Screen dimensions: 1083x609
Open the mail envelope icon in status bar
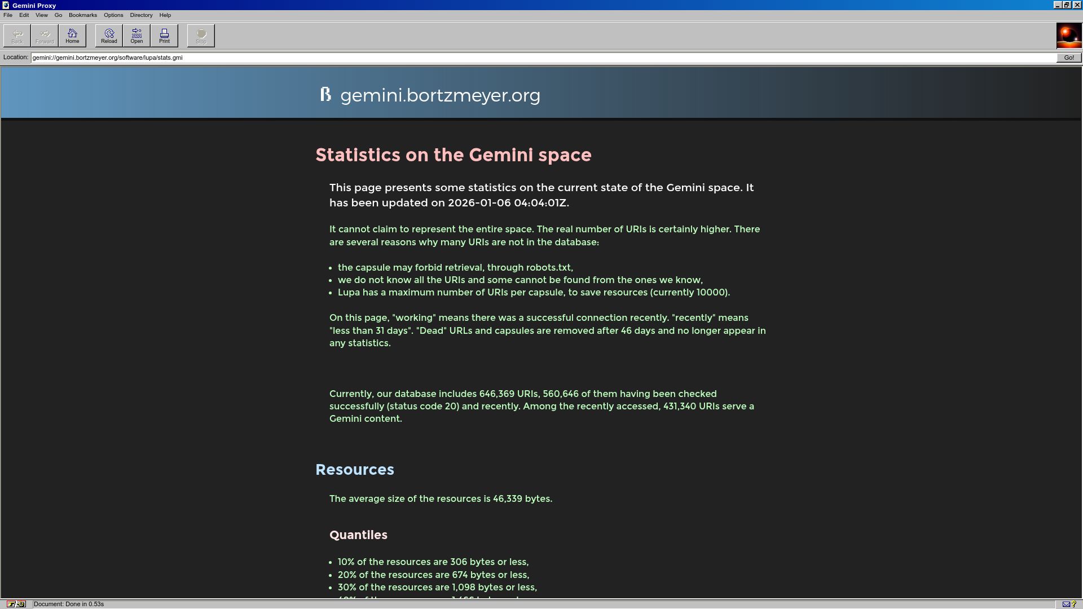[1066, 604]
